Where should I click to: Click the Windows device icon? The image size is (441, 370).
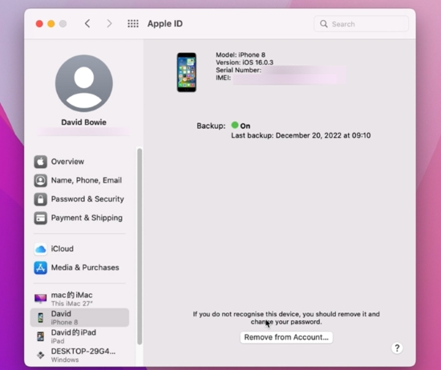pyautogui.click(x=41, y=355)
